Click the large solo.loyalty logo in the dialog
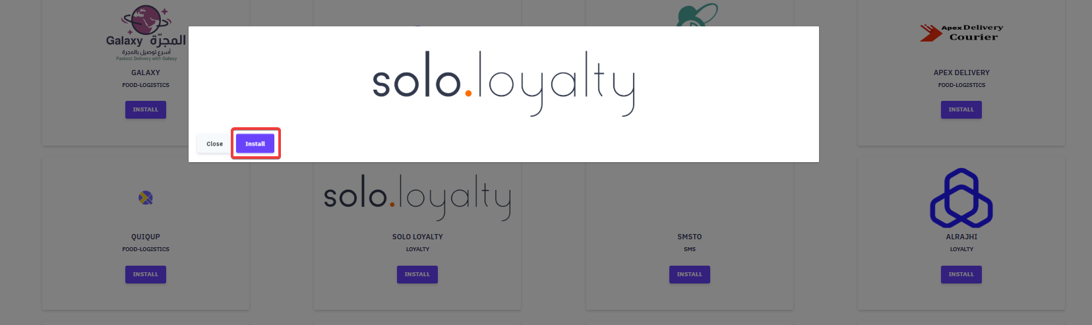The width and height of the screenshot is (1092, 325). pos(504,83)
